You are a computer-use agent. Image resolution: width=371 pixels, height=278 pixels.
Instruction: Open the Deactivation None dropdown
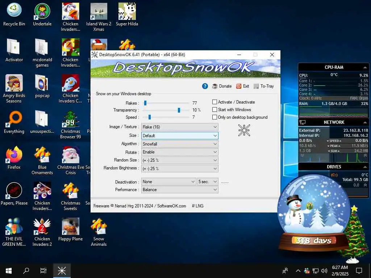(x=168, y=182)
